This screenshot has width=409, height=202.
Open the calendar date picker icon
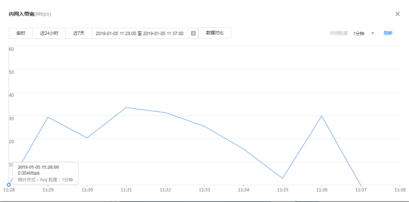click(x=193, y=33)
